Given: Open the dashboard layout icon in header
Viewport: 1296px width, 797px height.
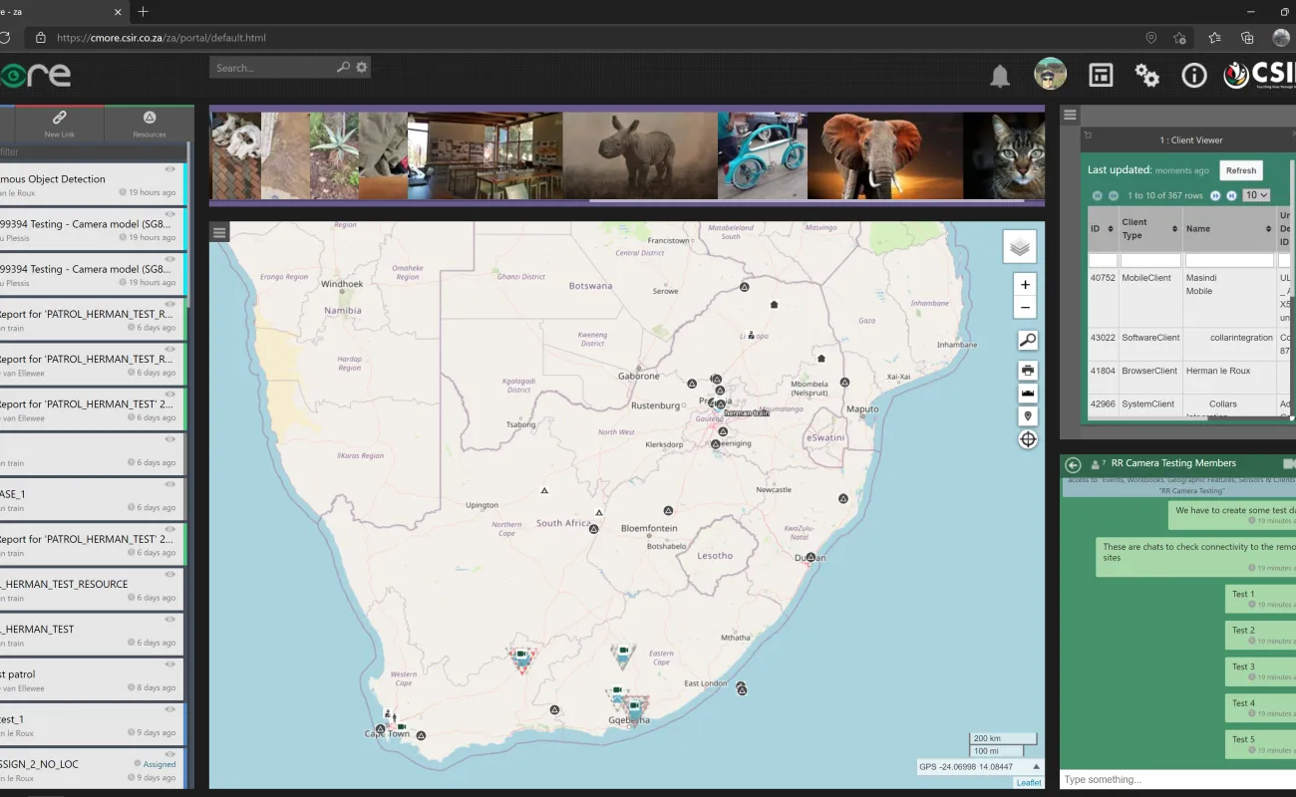Looking at the screenshot, I should coord(1101,75).
